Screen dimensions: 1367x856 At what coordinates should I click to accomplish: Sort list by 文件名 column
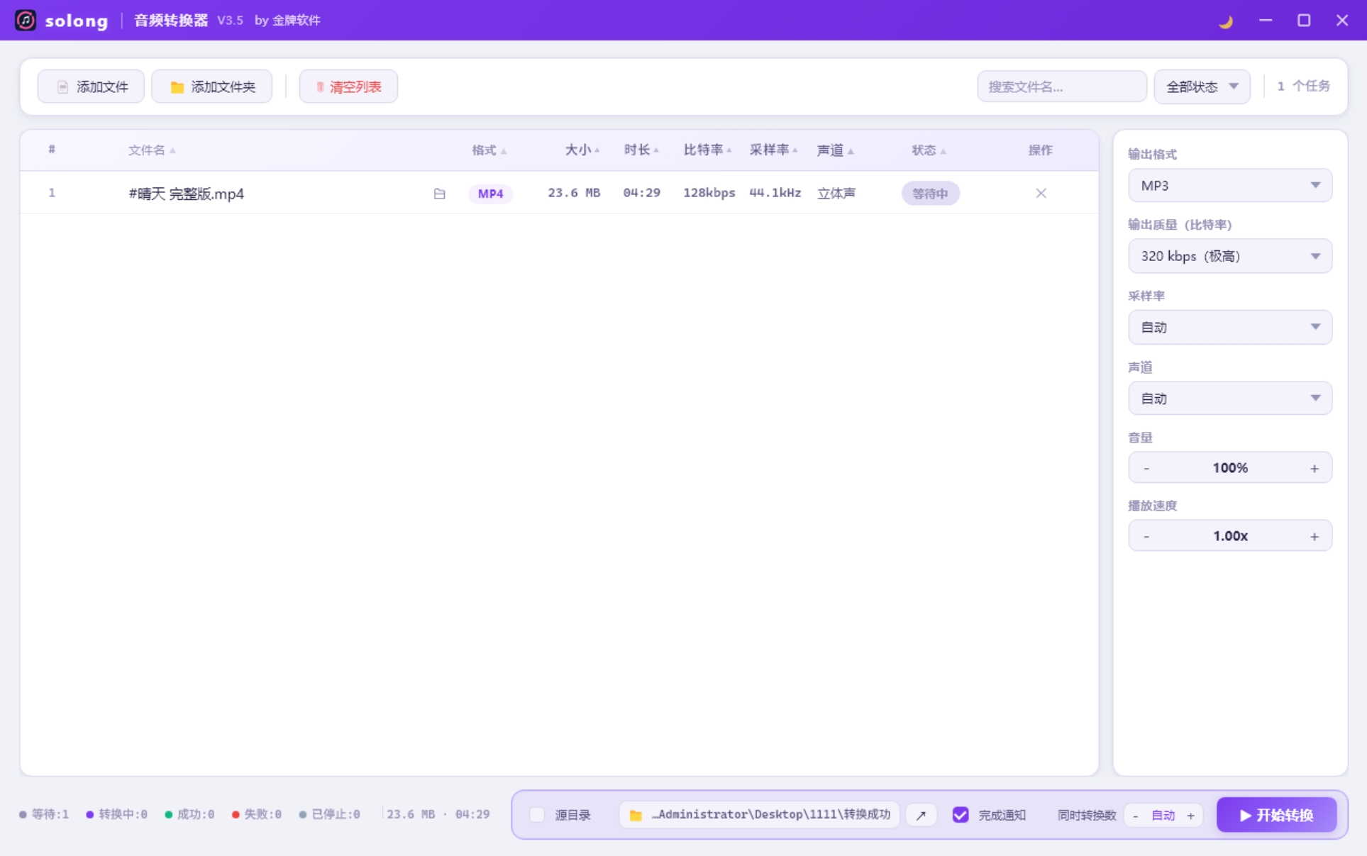[x=152, y=150]
